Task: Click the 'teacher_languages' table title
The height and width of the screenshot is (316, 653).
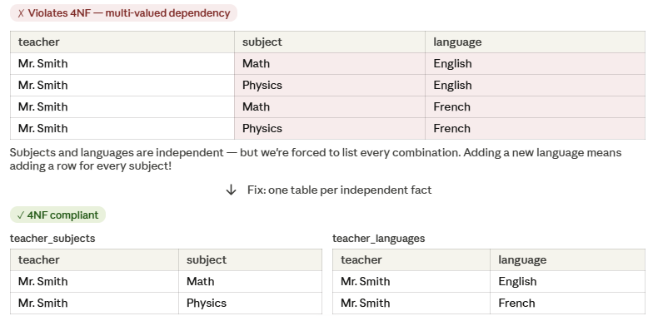Action: (378, 238)
